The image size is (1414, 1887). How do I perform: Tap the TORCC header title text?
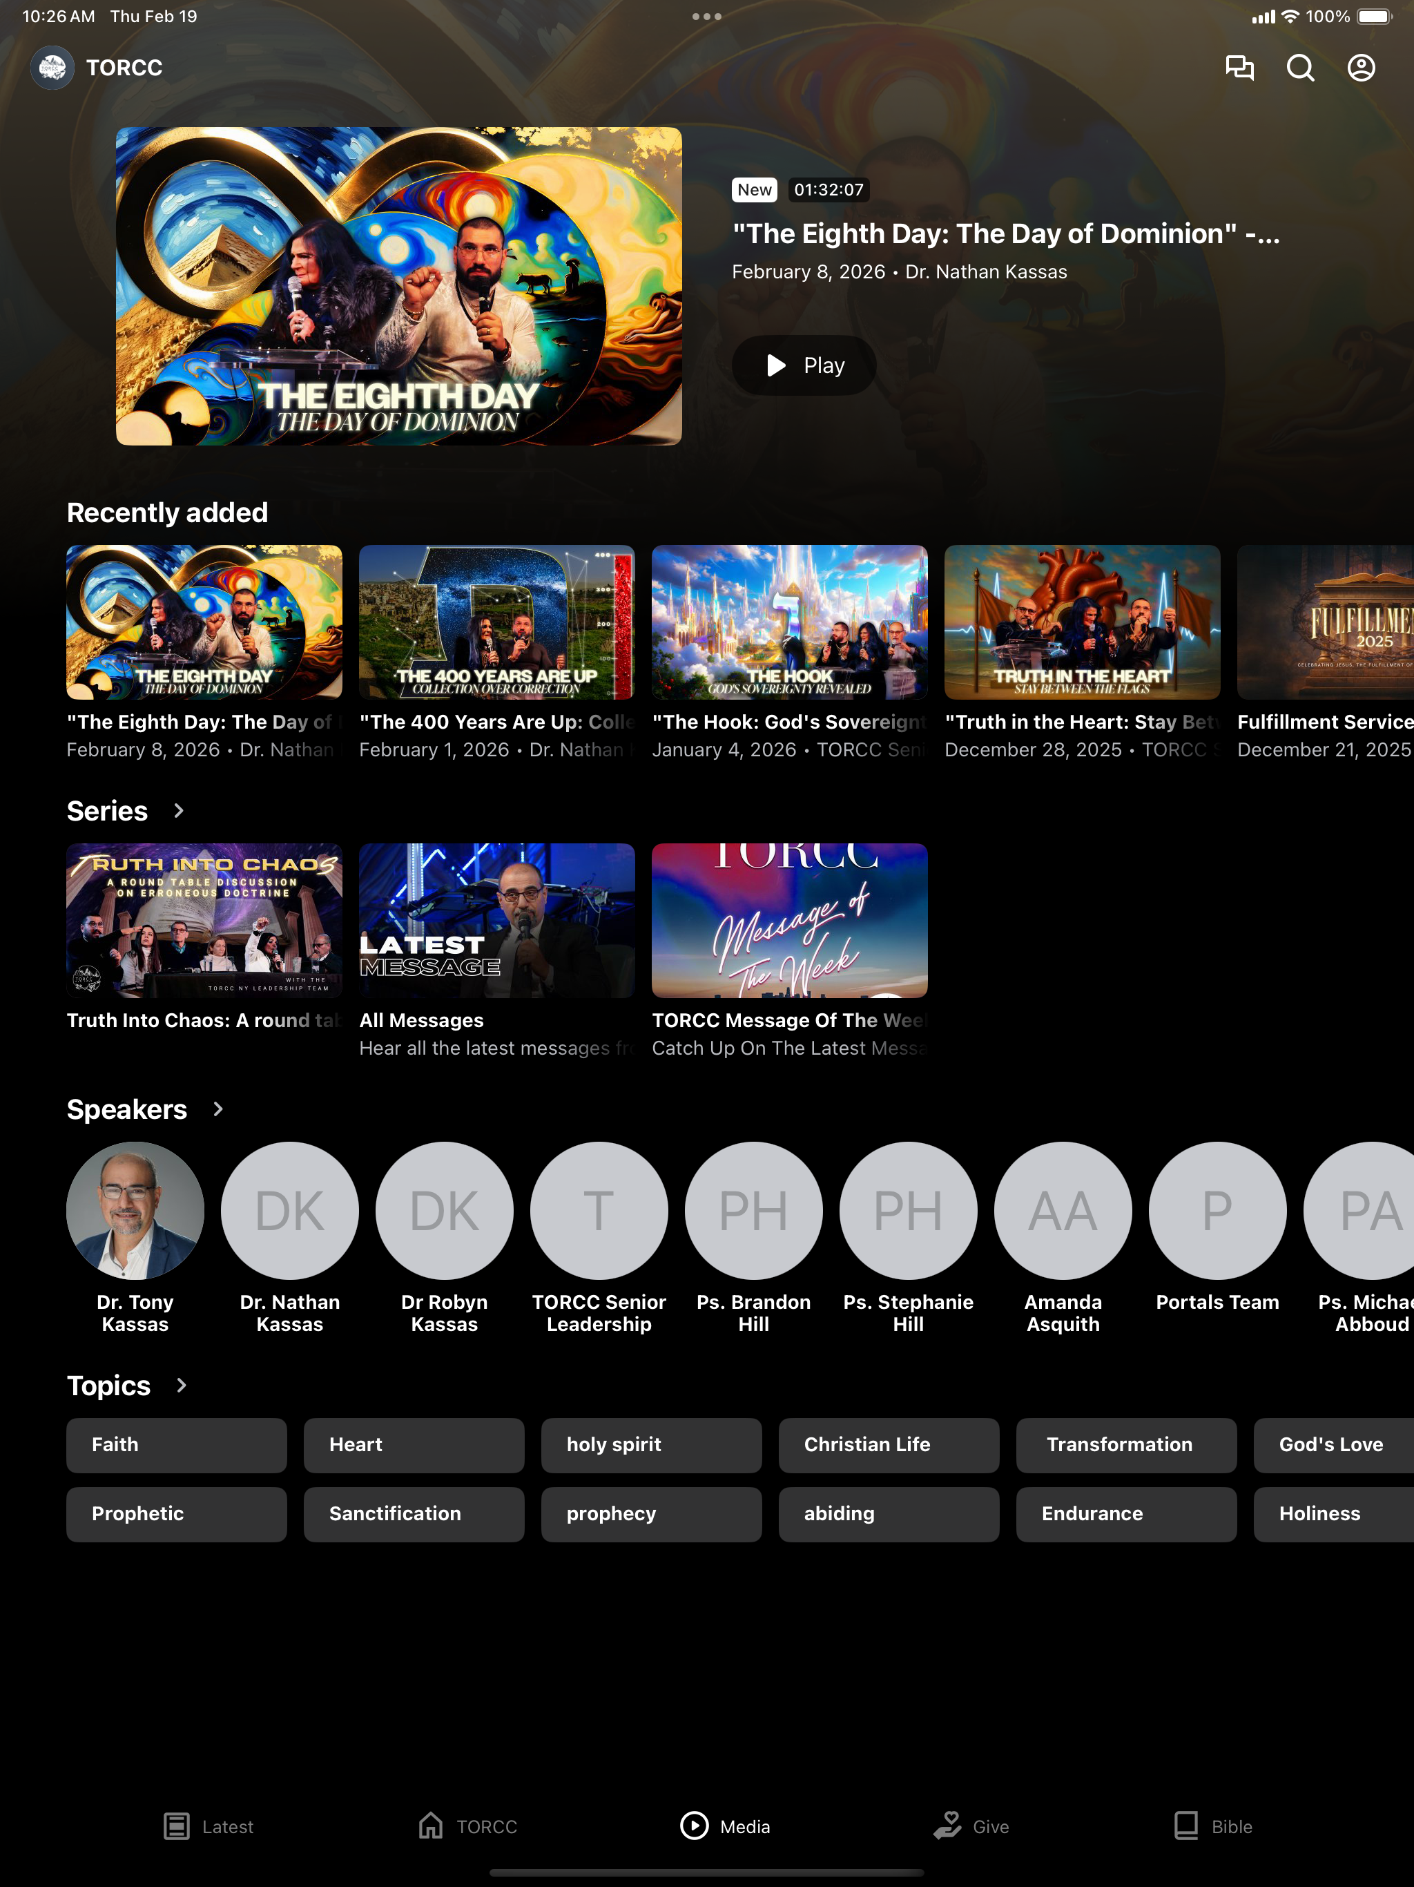(x=124, y=68)
